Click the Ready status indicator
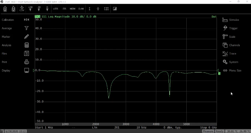 (219, 131)
